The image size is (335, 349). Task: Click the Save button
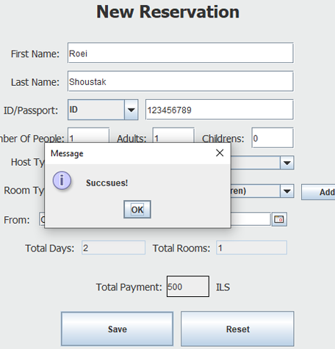click(118, 329)
